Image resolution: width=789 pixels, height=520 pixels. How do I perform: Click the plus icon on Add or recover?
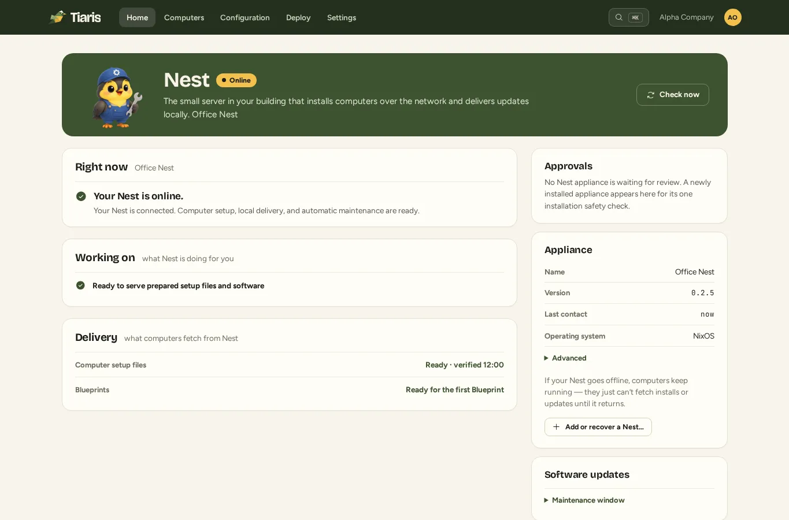pyautogui.click(x=556, y=427)
